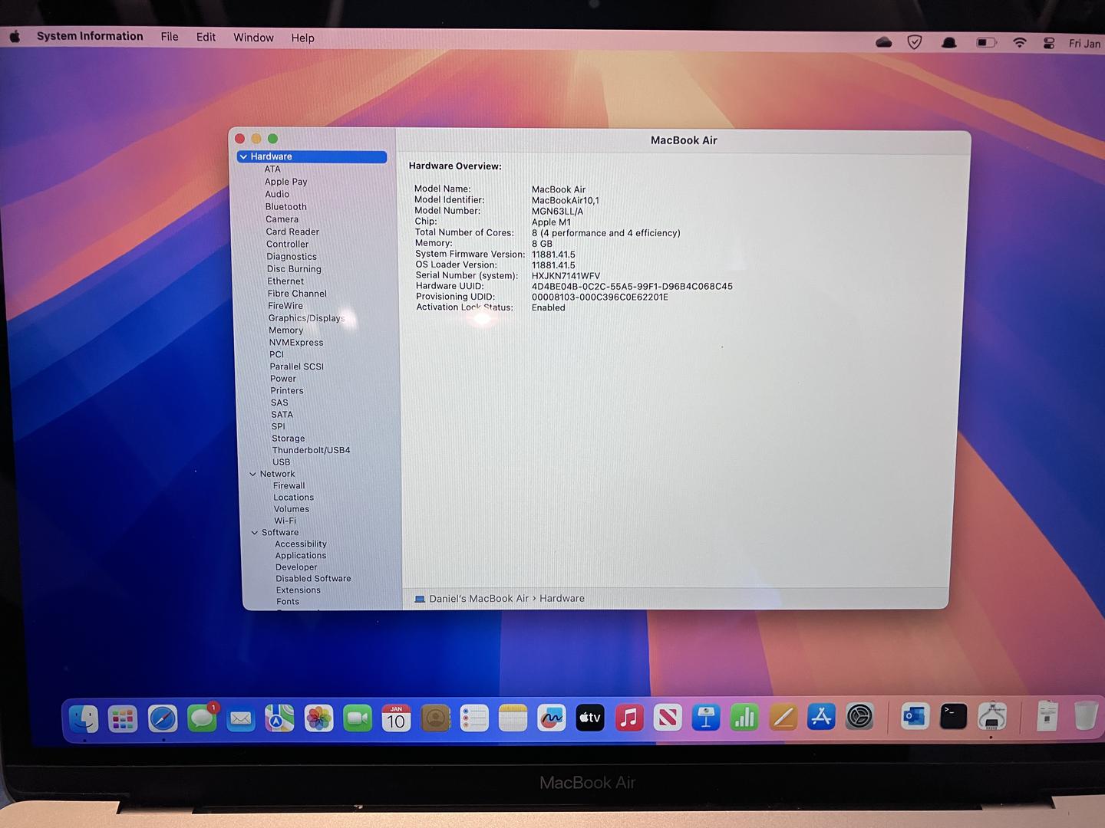Select Camera in Hardware list
Viewport: 1105px width, 828px height.
(282, 219)
